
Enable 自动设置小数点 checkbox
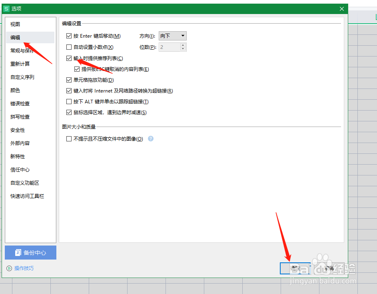[x=70, y=47]
